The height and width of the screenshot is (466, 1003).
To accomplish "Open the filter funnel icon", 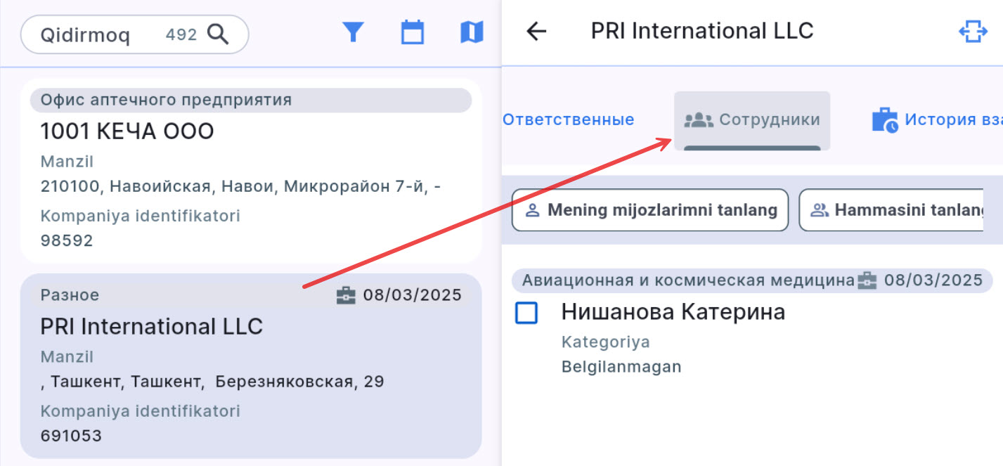I will tap(353, 32).
